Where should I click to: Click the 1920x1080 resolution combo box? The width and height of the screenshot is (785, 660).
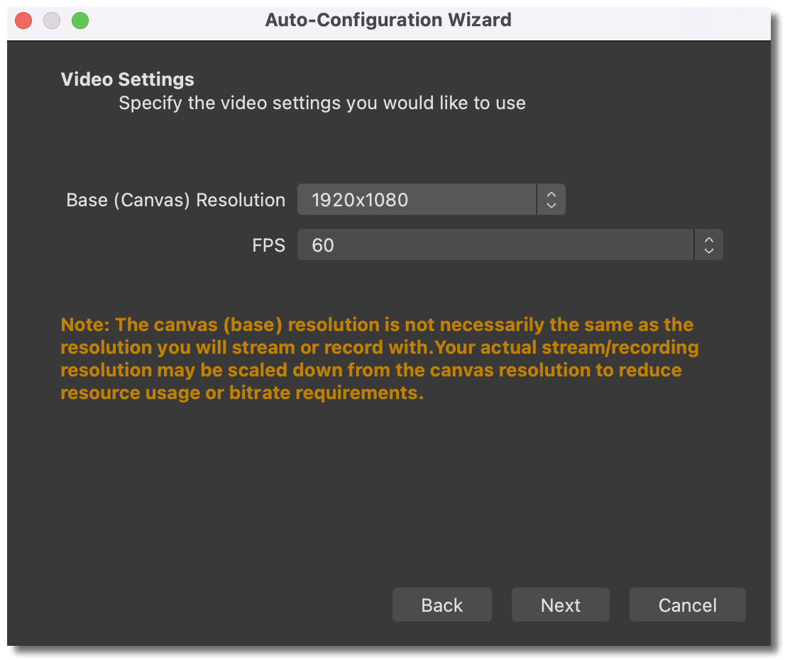[x=417, y=200]
